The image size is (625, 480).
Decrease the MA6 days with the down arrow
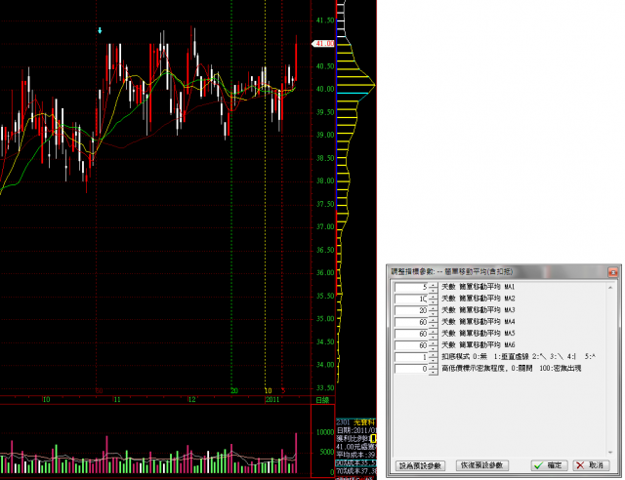tap(434, 347)
